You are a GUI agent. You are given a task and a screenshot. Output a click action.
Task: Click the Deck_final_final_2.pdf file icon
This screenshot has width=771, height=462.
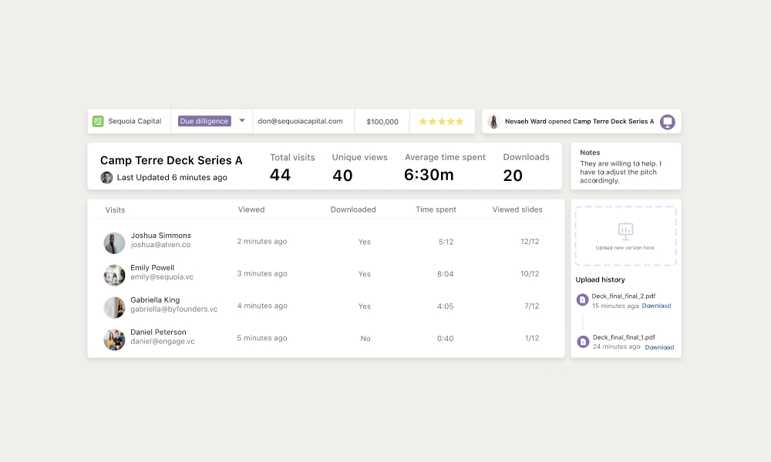[x=583, y=300]
